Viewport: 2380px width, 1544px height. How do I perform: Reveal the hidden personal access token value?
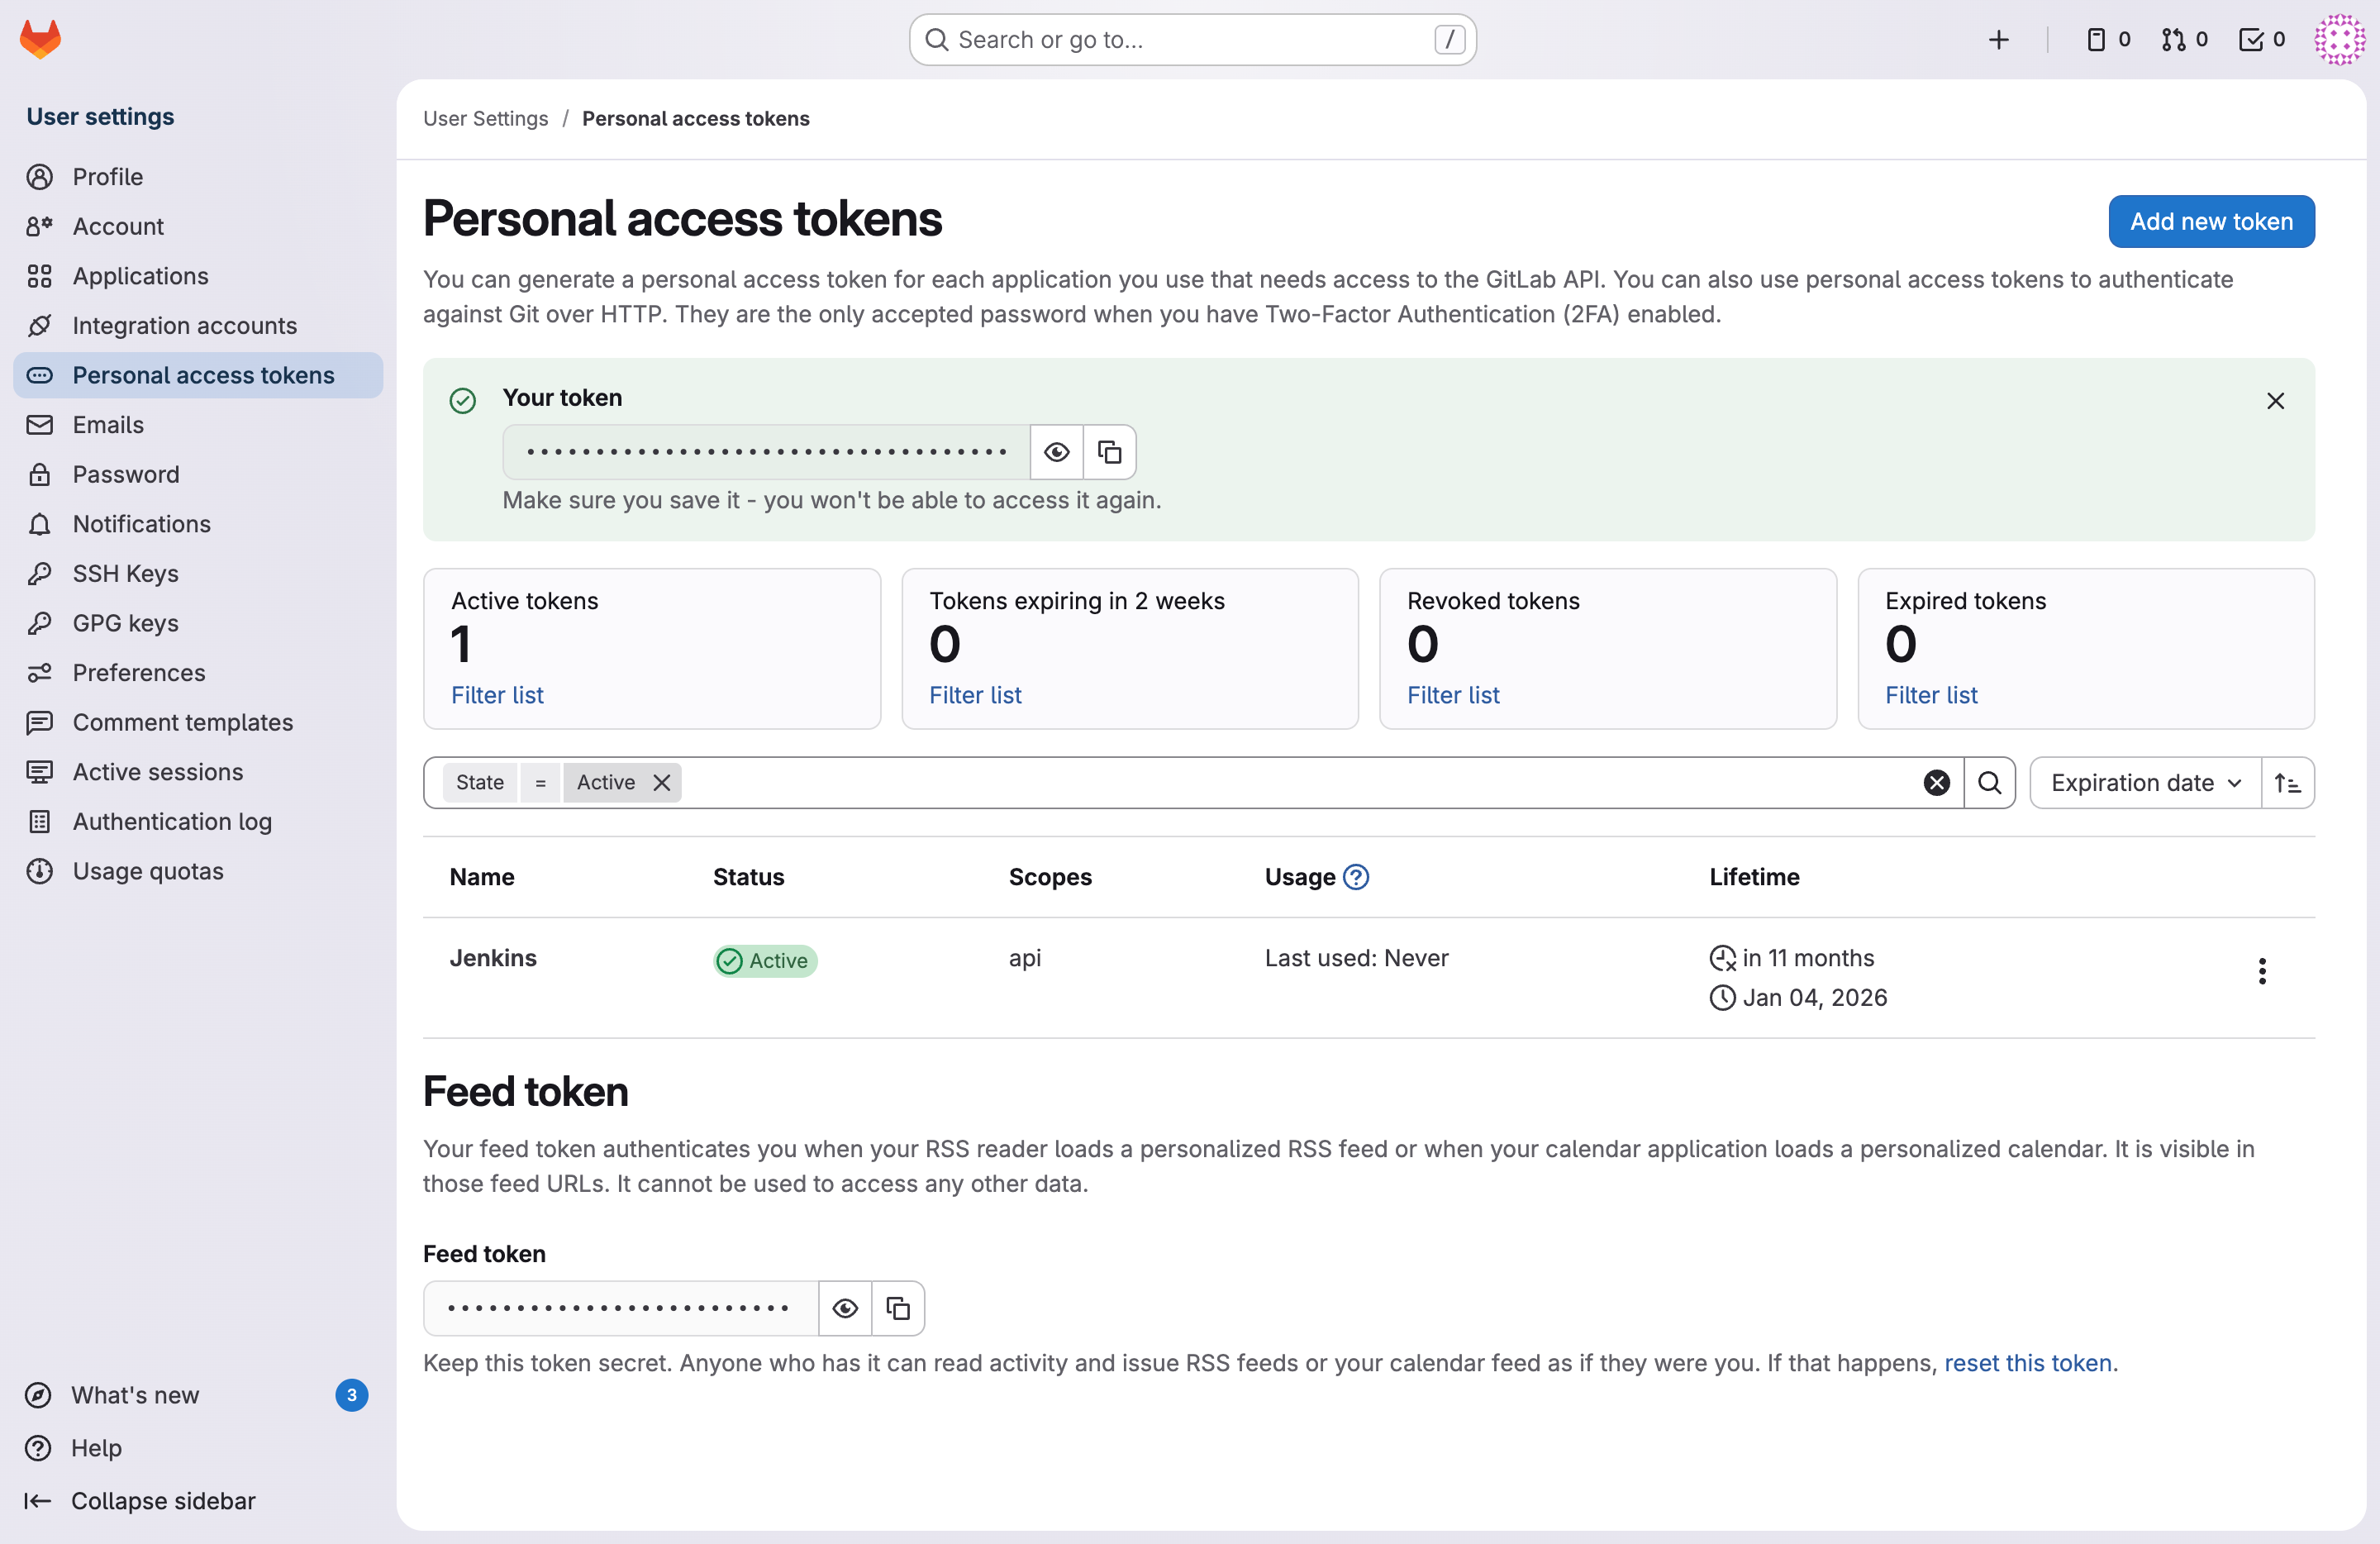[1056, 452]
